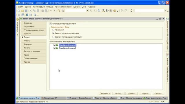Open the Сервис menu

pyautogui.click(x=76, y=7)
